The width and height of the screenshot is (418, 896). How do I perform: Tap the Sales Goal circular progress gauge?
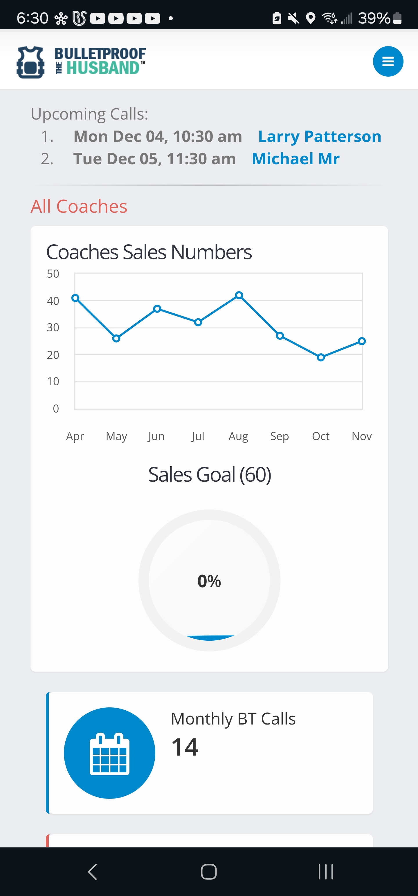point(209,580)
